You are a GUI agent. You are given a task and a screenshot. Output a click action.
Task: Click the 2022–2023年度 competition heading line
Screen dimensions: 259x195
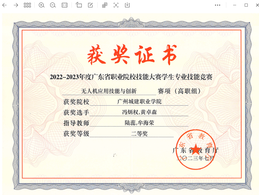point(131,77)
